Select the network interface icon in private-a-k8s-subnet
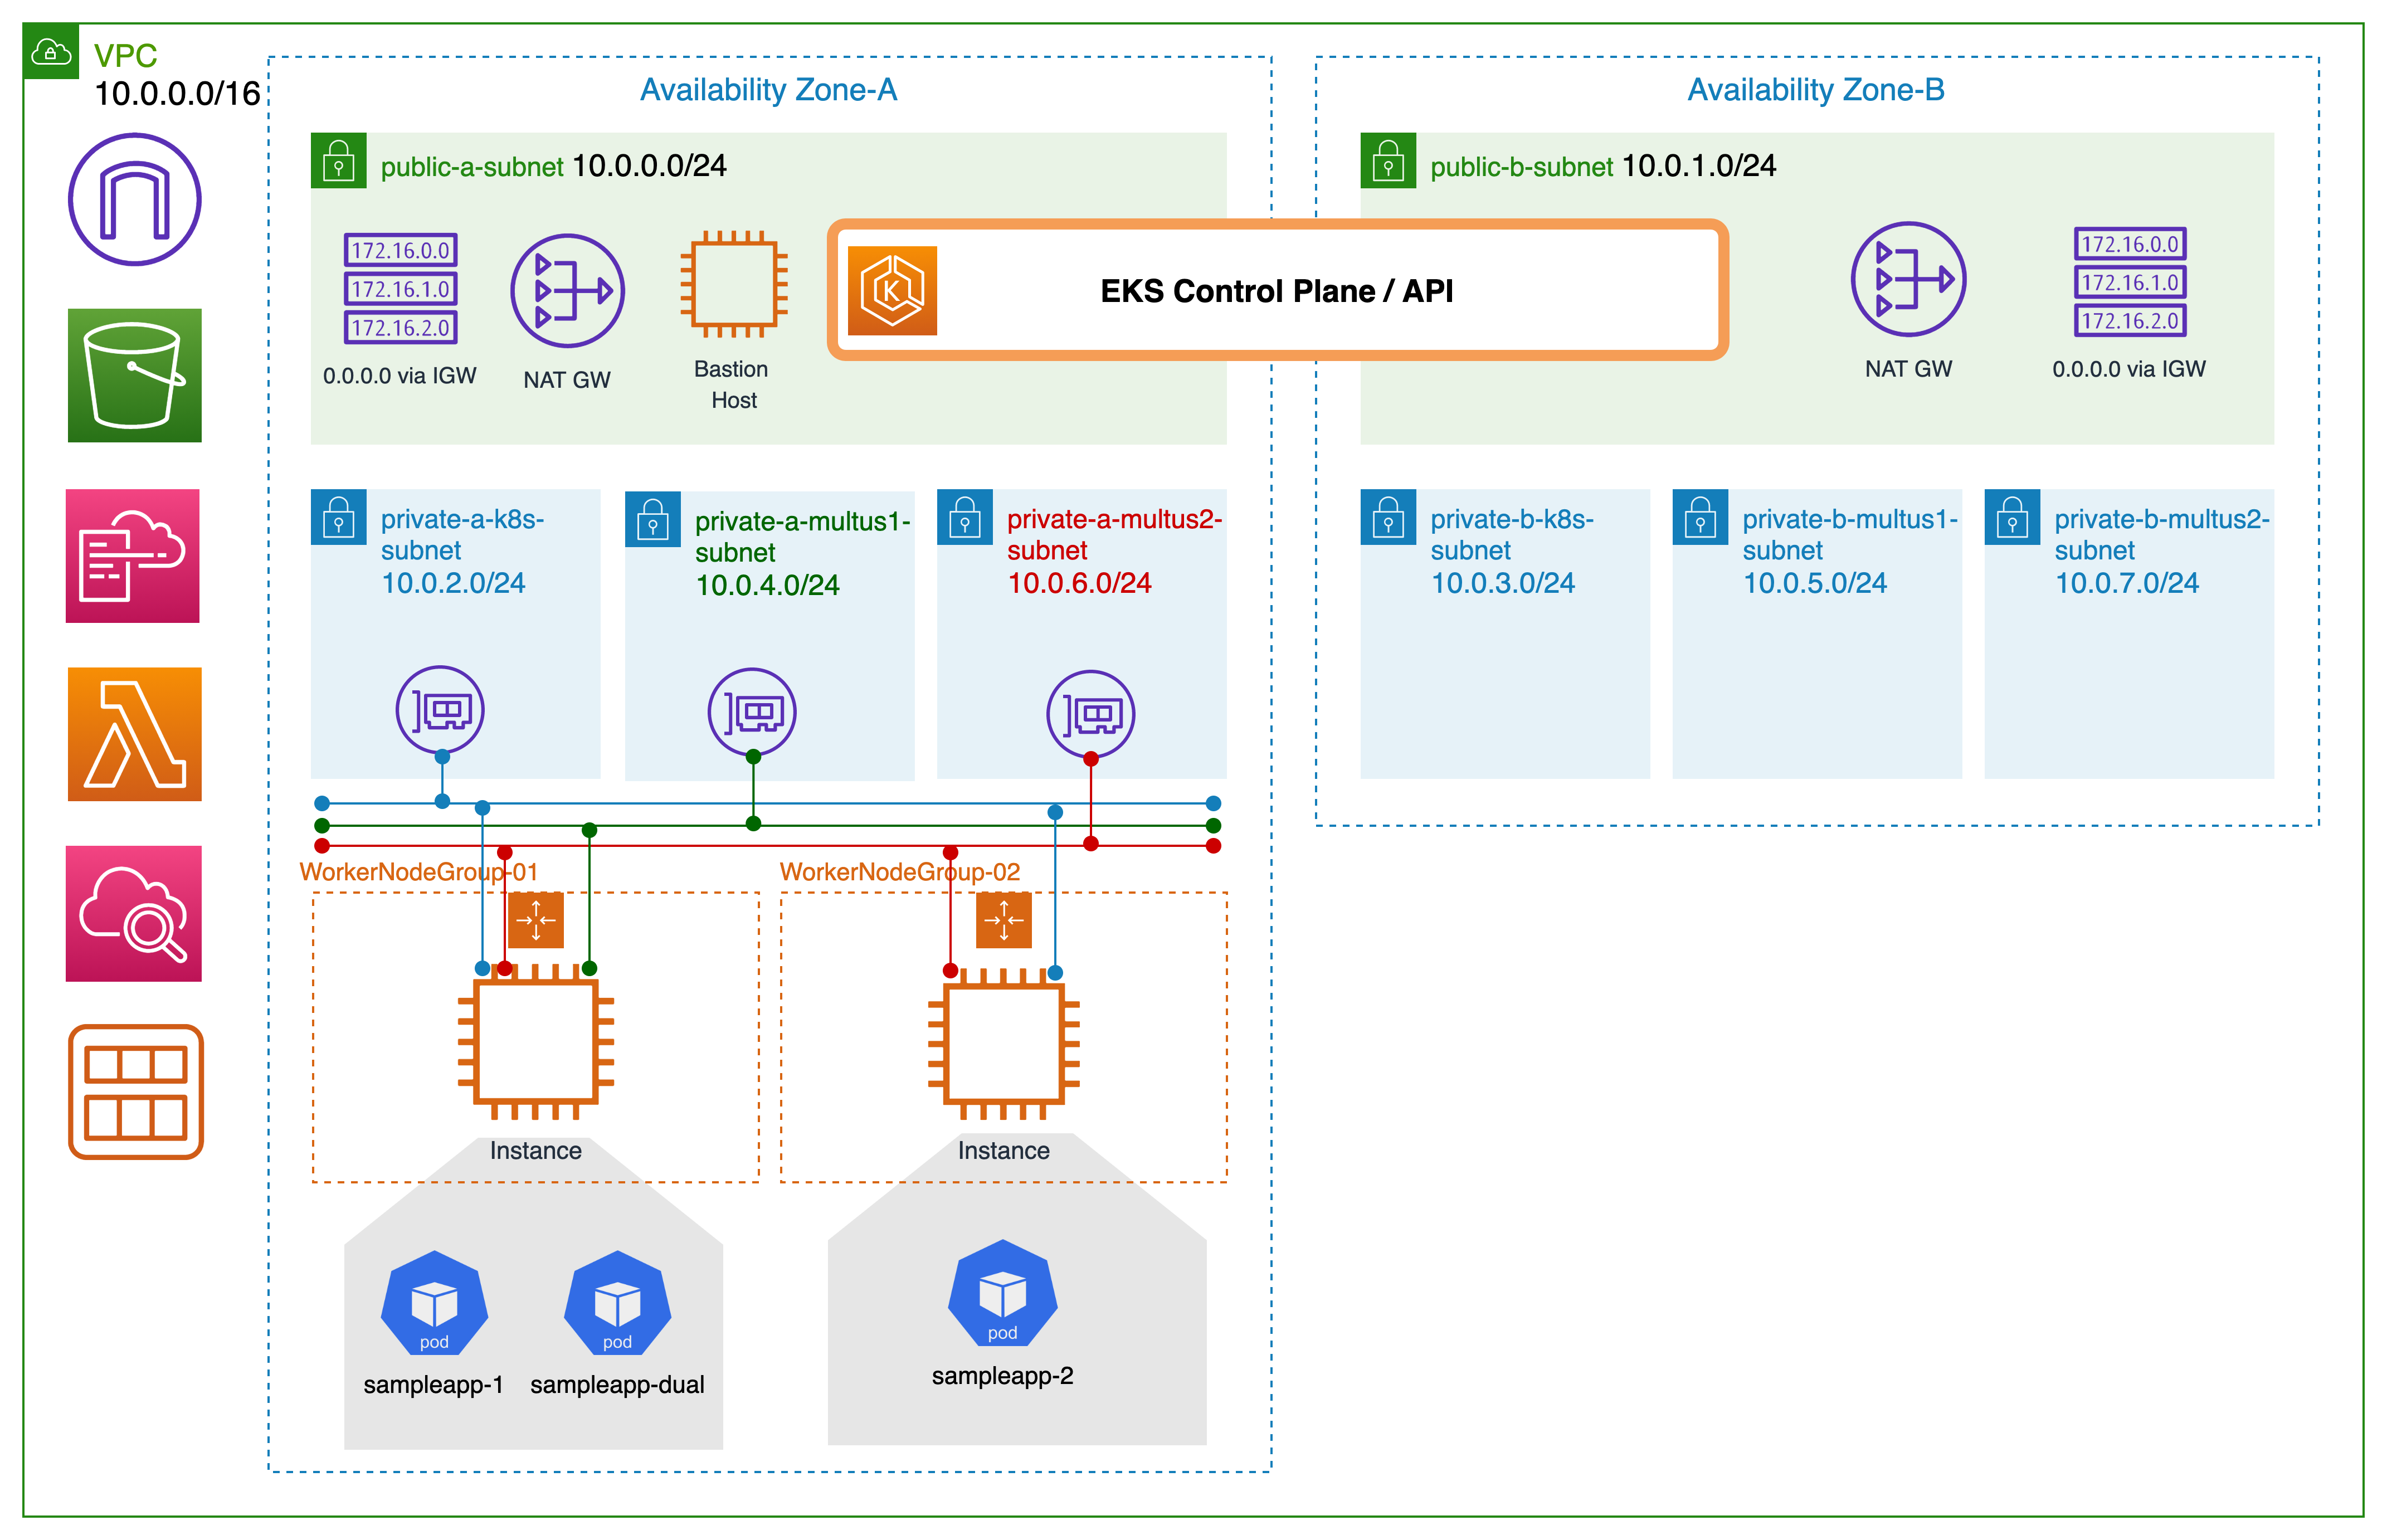The width and height of the screenshot is (2387, 1540). click(440, 710)
